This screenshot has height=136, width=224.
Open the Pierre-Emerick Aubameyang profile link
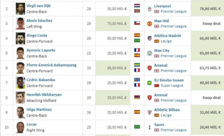pos(51,65)
